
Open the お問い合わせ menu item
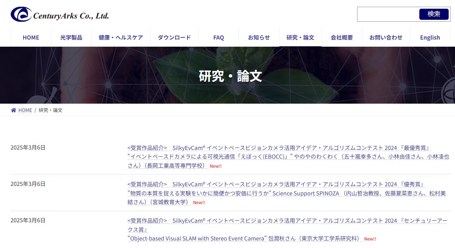(386, 37)
